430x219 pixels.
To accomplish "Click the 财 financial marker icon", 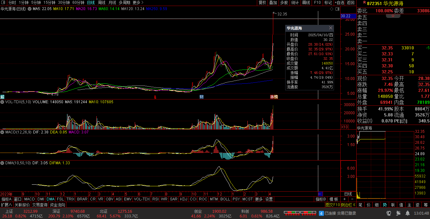I will (x=201, y=97).
